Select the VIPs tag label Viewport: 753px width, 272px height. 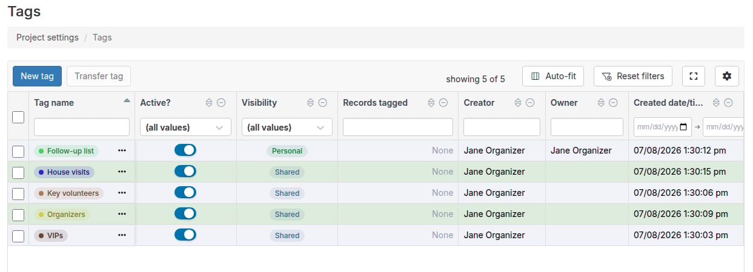[51, 236]
